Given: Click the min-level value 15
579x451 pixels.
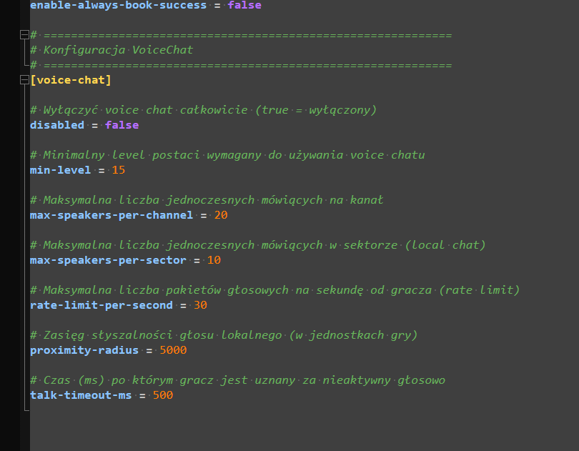Looking at the screenshot, I should pyautogui.click(x=118, y=170).
